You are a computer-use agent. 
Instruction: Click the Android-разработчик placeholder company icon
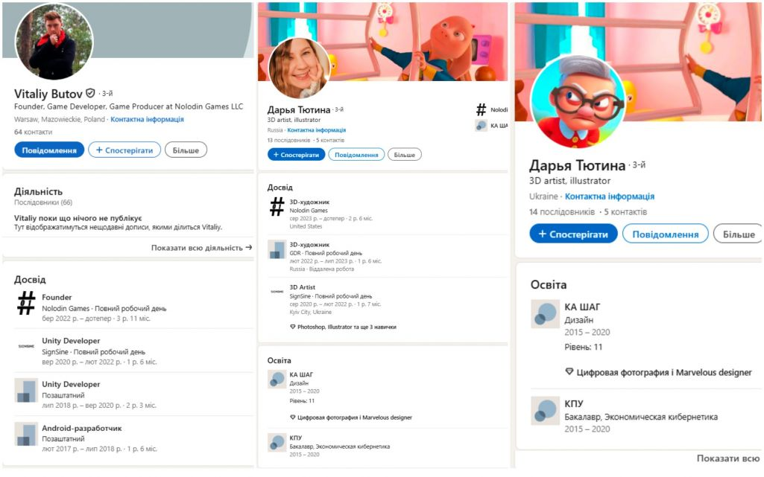coord(26,434)
